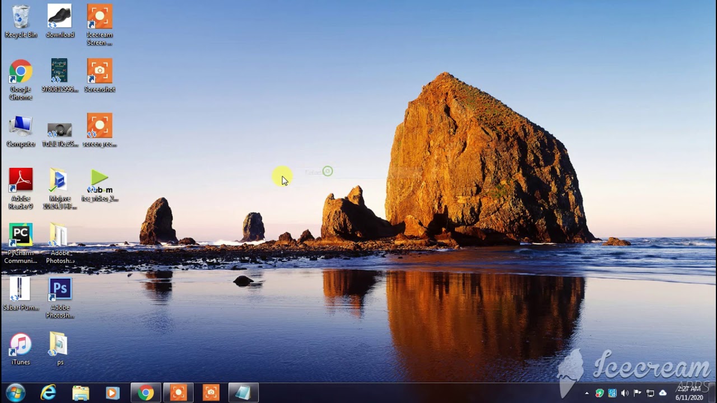This screenshot has width=717, height=403.
Task: Open the clock showing 2:27 AM
Action: point(689,393)
